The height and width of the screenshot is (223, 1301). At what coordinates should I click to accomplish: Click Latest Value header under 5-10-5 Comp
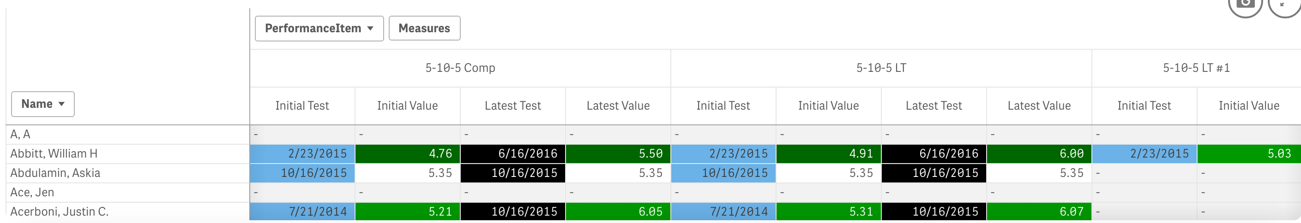pos(618,106)
